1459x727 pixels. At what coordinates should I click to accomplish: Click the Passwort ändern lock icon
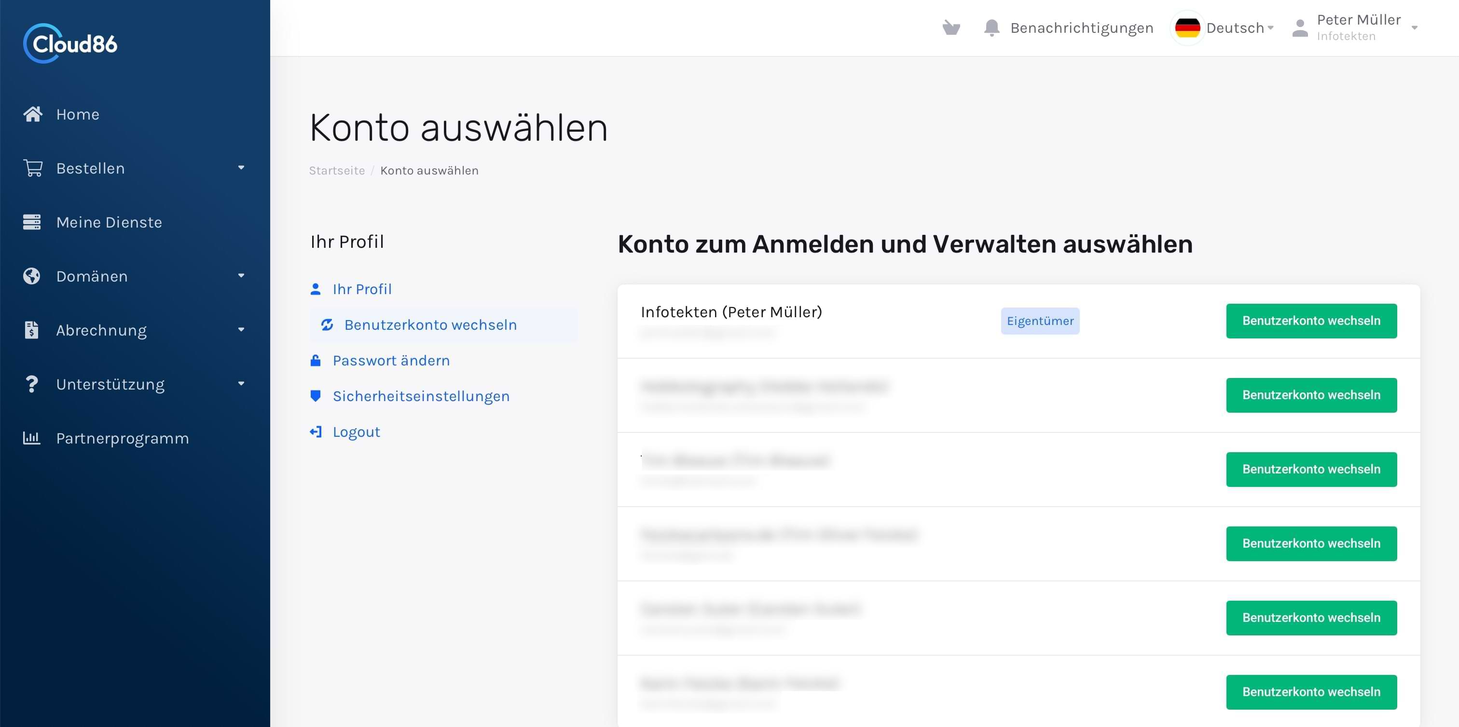click(316, 361)
